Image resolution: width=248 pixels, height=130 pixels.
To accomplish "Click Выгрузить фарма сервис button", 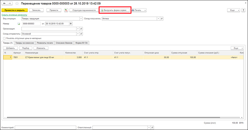I will pyautogui.click(x=115, y=10).
